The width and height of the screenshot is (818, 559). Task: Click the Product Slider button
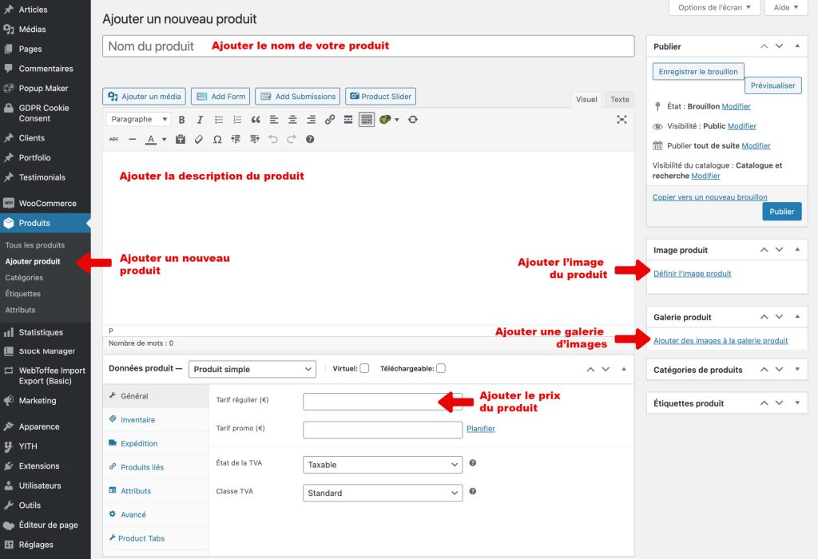click(380, 97)
